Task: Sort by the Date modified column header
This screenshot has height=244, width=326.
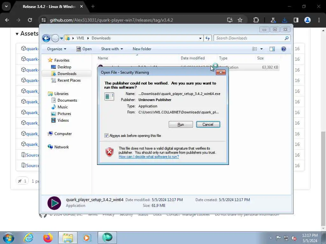Action: tap(193, 58)
